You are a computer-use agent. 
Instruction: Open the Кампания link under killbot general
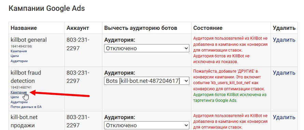[x=19, y=51]
